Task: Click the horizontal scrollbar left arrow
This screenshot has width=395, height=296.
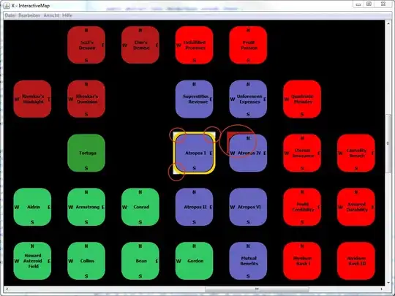Action: click(7, 289)
